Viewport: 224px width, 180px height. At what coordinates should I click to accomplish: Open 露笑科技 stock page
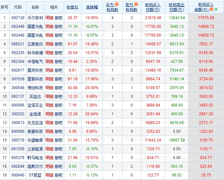tap(35, 70)
